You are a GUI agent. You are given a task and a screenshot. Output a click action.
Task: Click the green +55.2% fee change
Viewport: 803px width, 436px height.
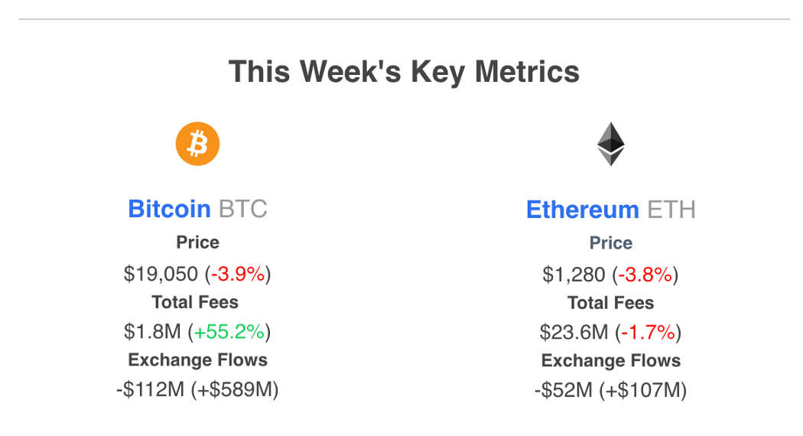tap(229, 332)
